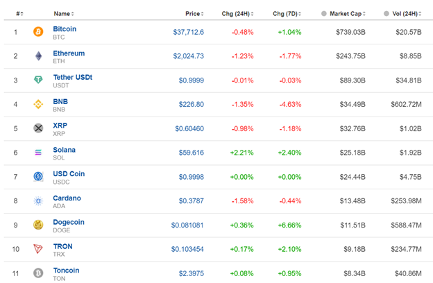Viewport: 433px width, 283px height.
Task: Click the USDC ticker symbol text
Action: tap(61, 182)
